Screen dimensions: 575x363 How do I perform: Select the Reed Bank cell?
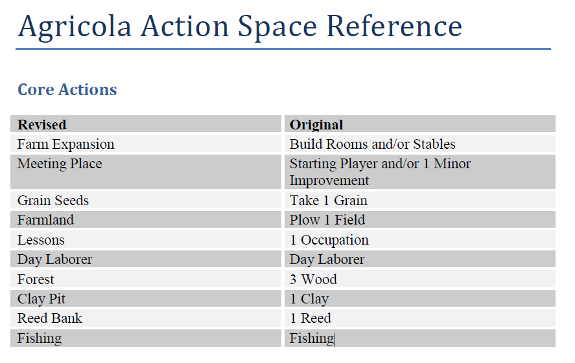(x=146, y=318)
